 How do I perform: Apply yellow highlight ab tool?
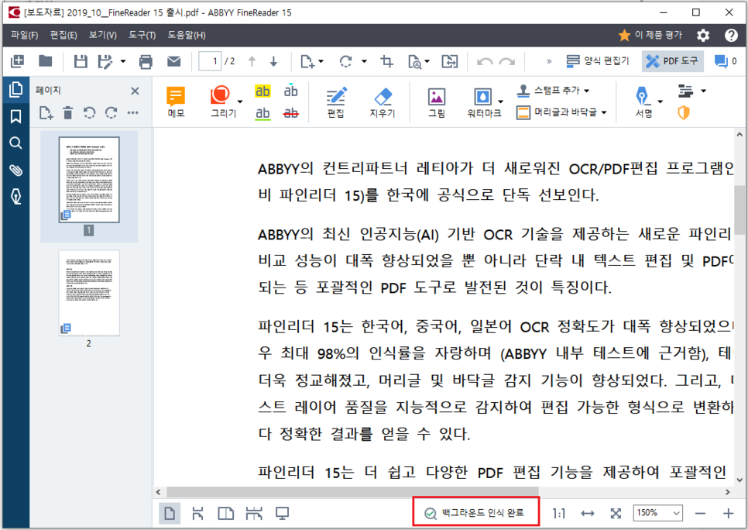click(x=262, y=91)
